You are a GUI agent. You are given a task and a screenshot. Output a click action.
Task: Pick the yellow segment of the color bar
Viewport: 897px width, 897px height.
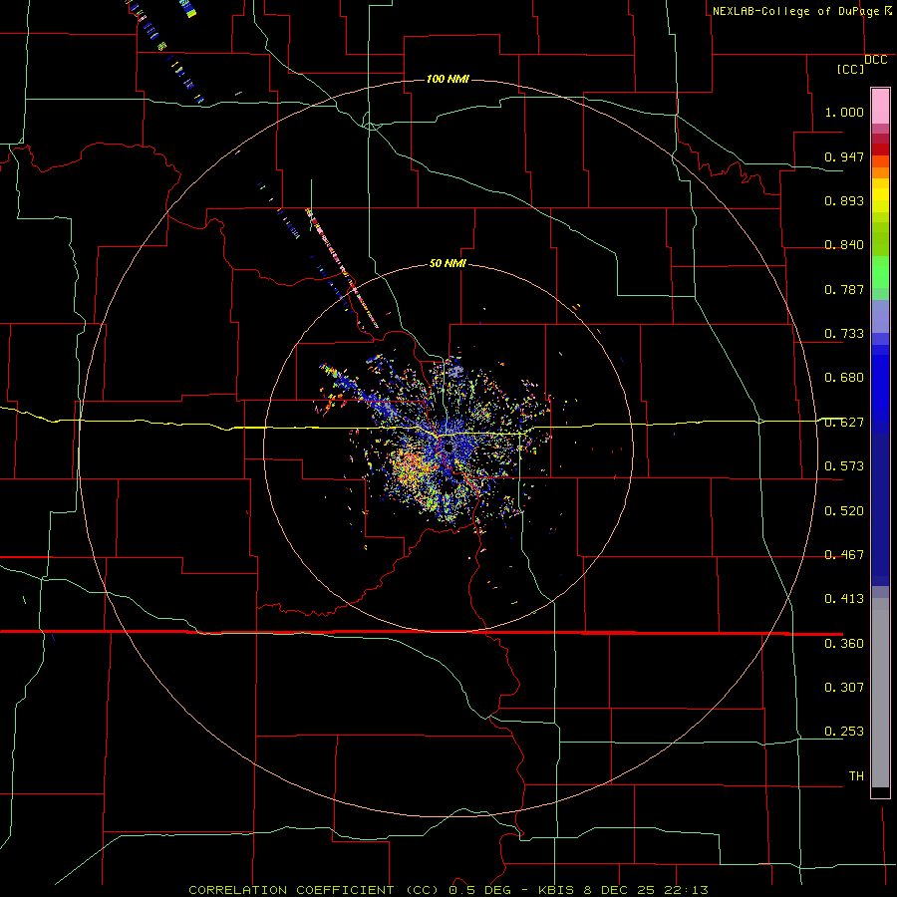tap(880, 195)
